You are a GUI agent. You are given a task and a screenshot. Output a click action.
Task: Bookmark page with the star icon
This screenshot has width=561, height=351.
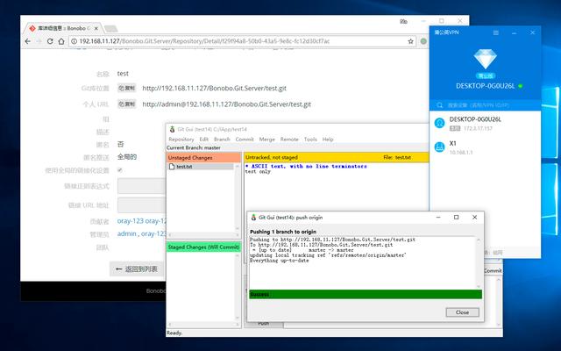(x=410, y=41)
